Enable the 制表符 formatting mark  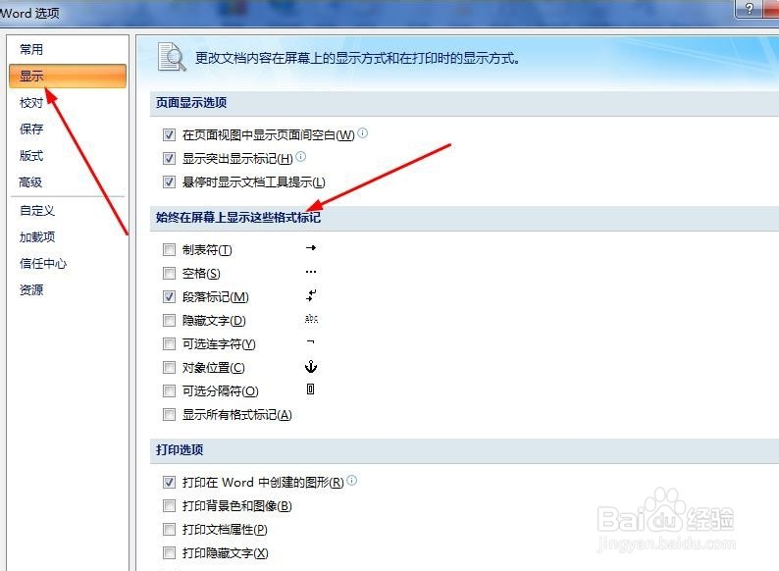pyautogui.click(x=169, y=249)
